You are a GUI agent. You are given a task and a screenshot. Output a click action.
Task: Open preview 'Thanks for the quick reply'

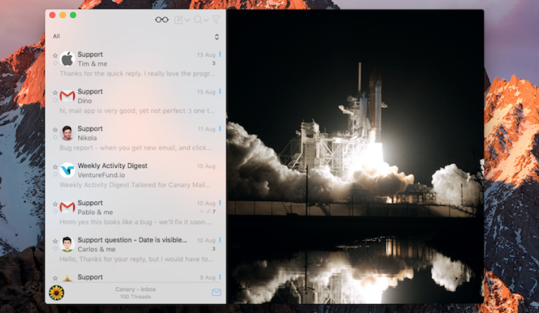click(x=137, y=74)
